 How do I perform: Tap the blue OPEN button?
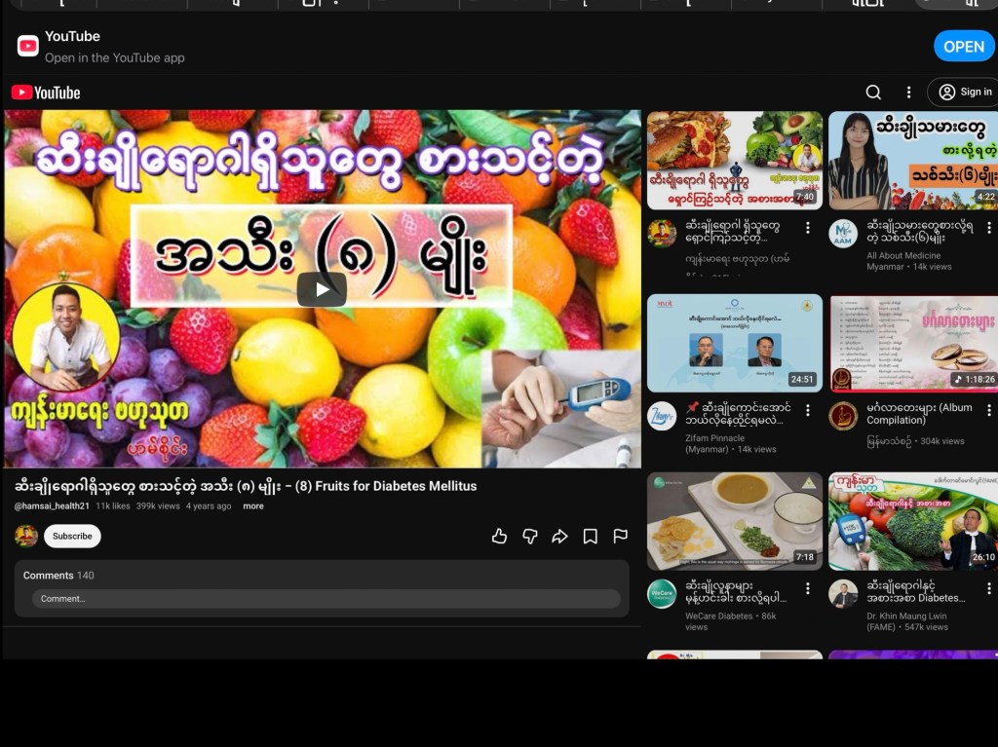(964, 47)
